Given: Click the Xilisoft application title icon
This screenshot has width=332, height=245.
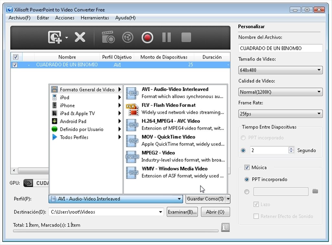Looking at the screenshot, I should tap(9, 9).
